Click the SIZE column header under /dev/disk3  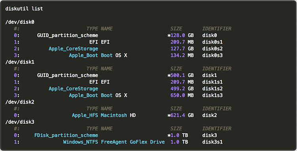pos(176,129)
